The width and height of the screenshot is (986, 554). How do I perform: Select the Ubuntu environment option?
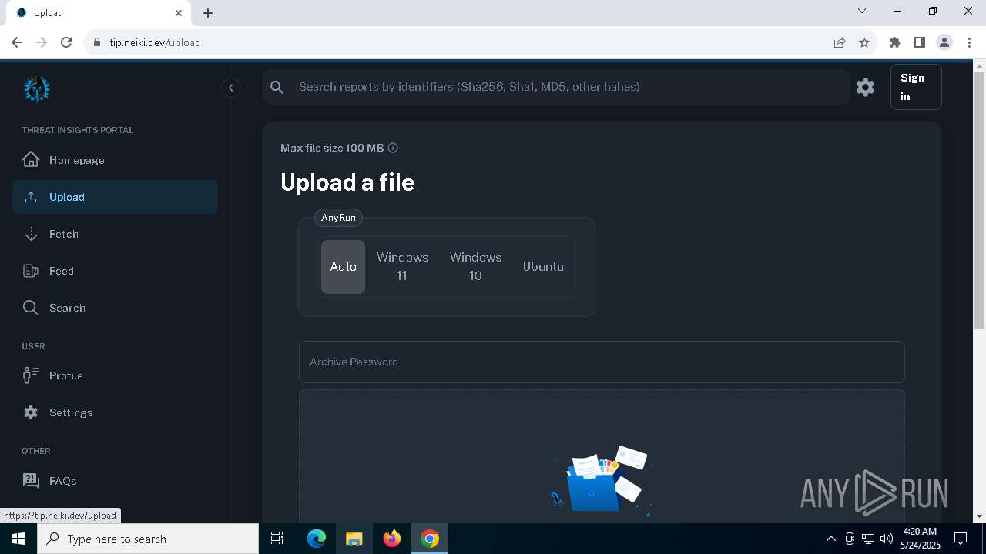(543, 267)
